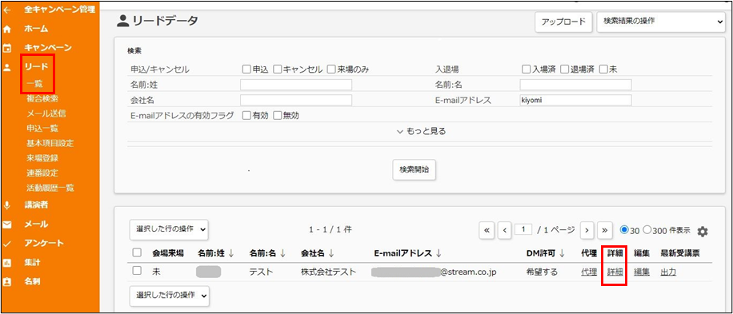Sort by 名前:姓 column arrow
Viewport: 733px width, 314px height.
[231, 253]
